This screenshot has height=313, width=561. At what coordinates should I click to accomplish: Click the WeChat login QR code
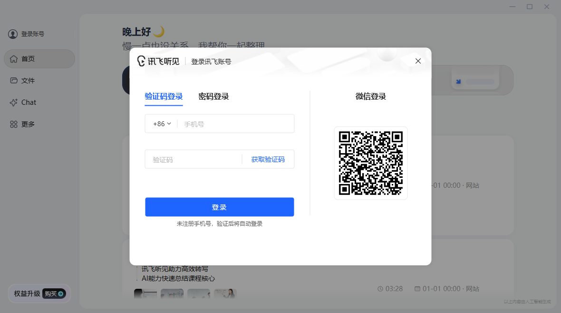371,163
